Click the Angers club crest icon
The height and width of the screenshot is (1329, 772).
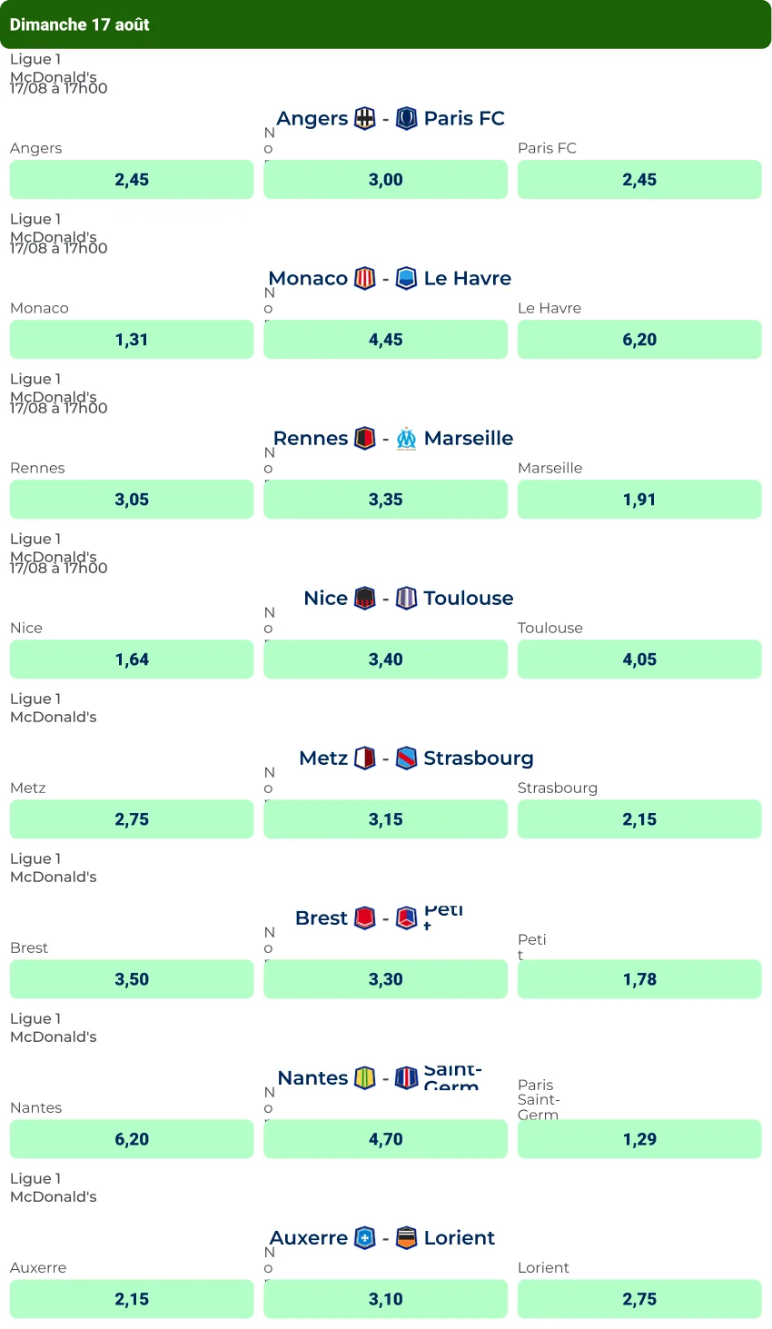pos(364,119)
